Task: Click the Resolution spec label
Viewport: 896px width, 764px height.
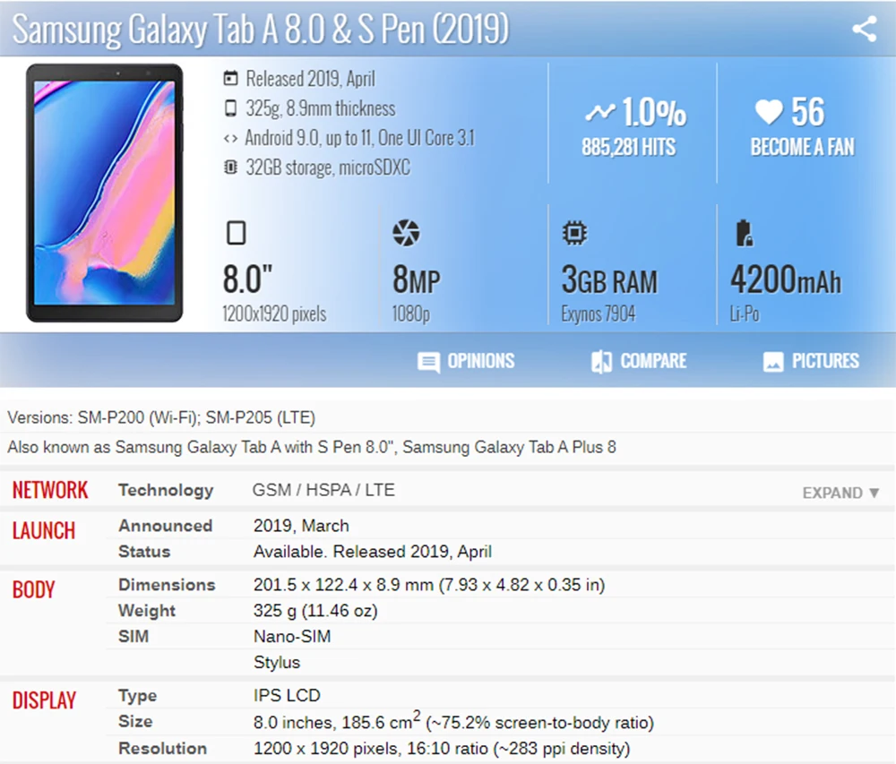Action: pyautogui.click(x=162, y=748)
